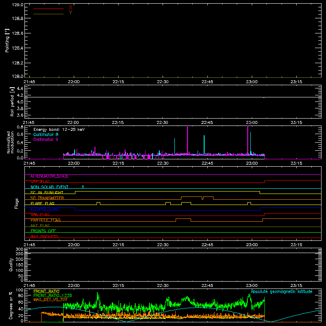Click the tall magenta spike after 22:30

187,140
